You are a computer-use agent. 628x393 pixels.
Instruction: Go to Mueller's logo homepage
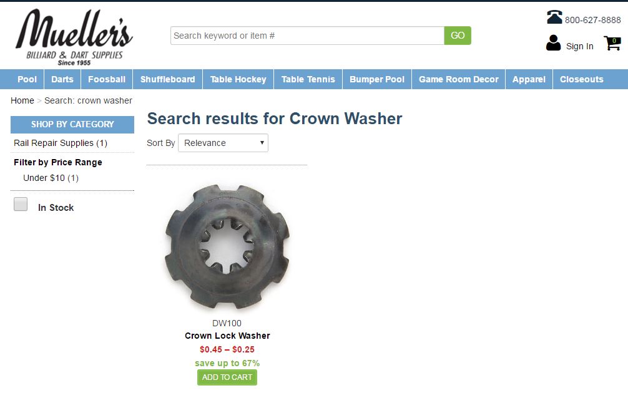click(74, 37)
